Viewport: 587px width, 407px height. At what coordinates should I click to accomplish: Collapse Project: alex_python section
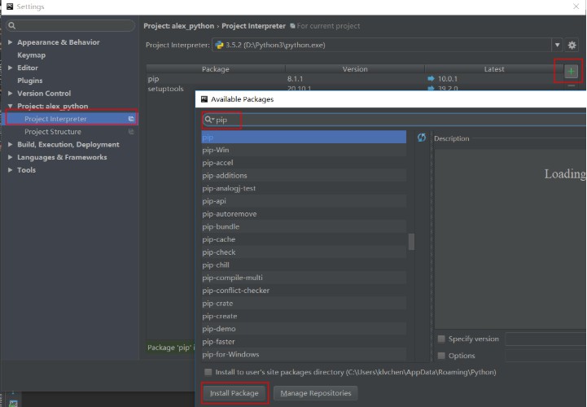(x=10, y=106)
